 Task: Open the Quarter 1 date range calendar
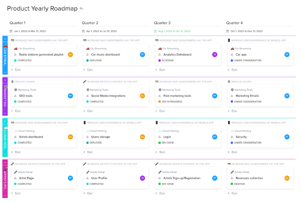(11, 31)
